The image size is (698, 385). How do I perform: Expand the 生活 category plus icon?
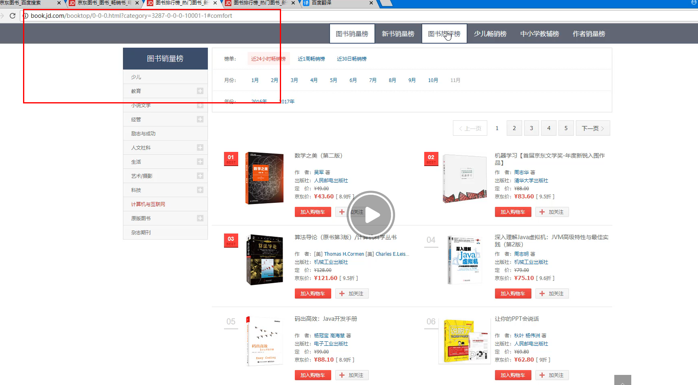point(200,162)
